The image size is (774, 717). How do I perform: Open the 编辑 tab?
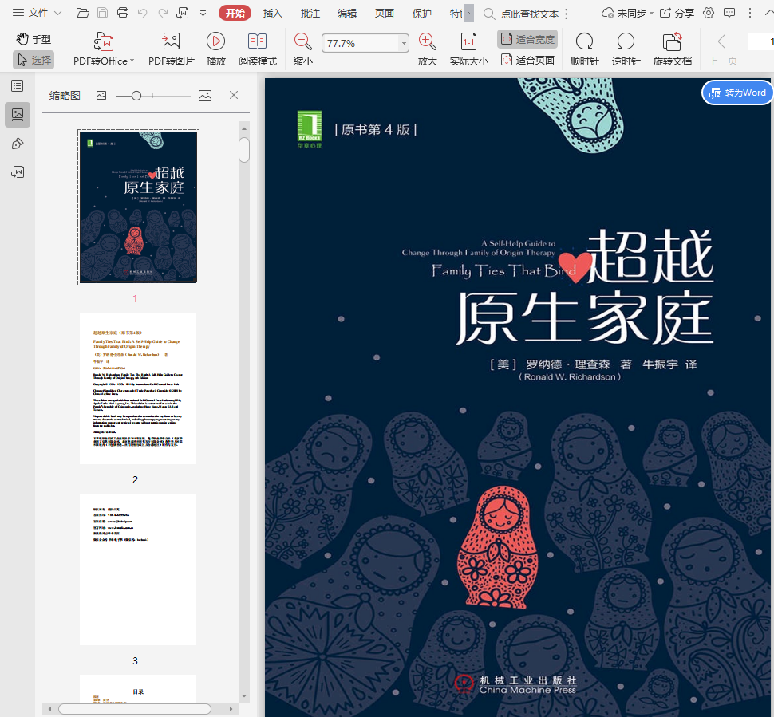pos(347,14)
